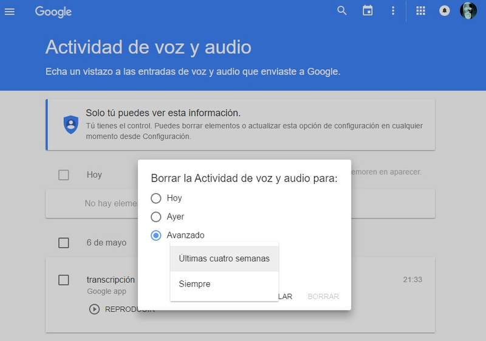Click the 6 de mayo date heading
This screenshot has width=486, height=341.
click(x=106, y=243)
